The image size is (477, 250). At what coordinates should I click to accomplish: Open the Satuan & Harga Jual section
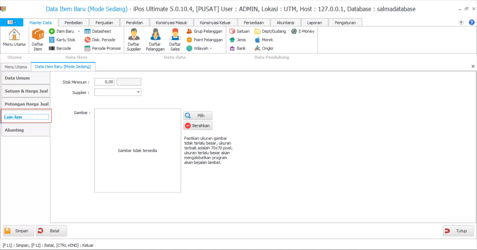[x=26, y=91]
